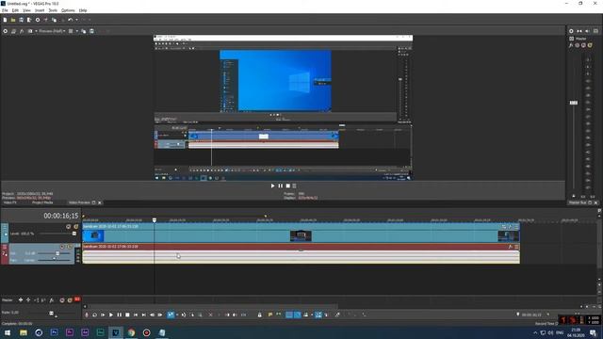The image size is (603, 339).
Task: Open project Properties from main toolbar
Action: [x=38, y=20]
